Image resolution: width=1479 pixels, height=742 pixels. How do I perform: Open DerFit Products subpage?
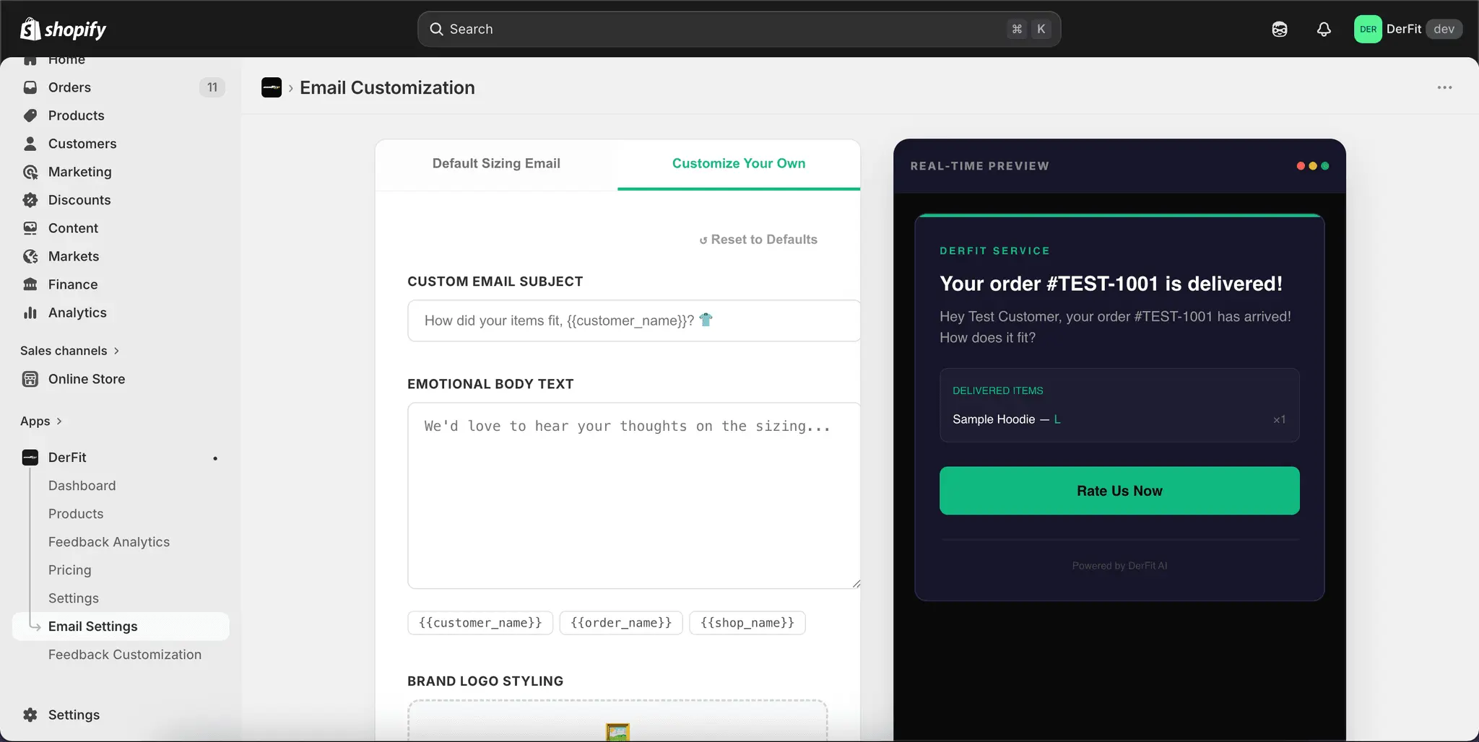76,514
